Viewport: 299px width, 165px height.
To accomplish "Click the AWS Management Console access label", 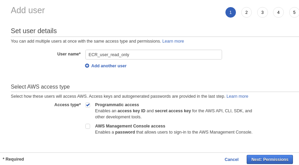I will click(130, 126).
